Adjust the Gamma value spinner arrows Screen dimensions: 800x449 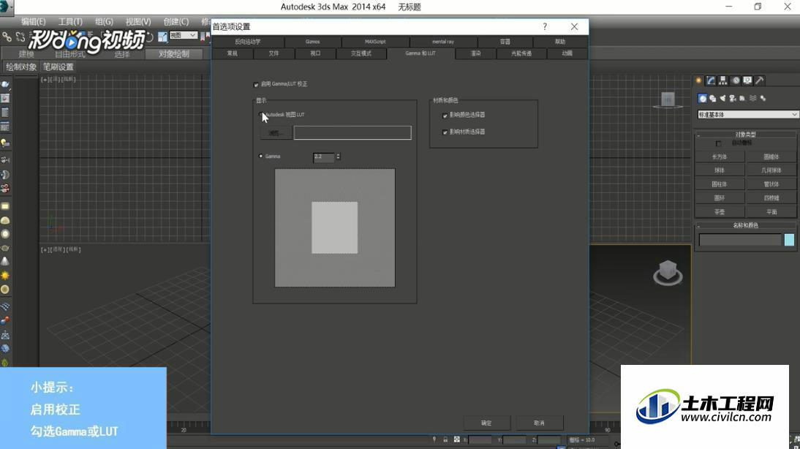(x=339, y=156)
